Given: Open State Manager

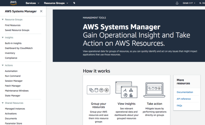Looking at the screenshot, I should (x=13, y=96).
